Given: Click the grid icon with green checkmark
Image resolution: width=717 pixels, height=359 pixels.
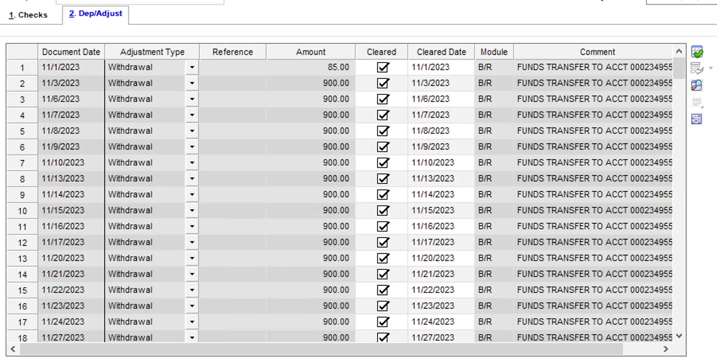Looking at the screenshot, I should 697,52.
